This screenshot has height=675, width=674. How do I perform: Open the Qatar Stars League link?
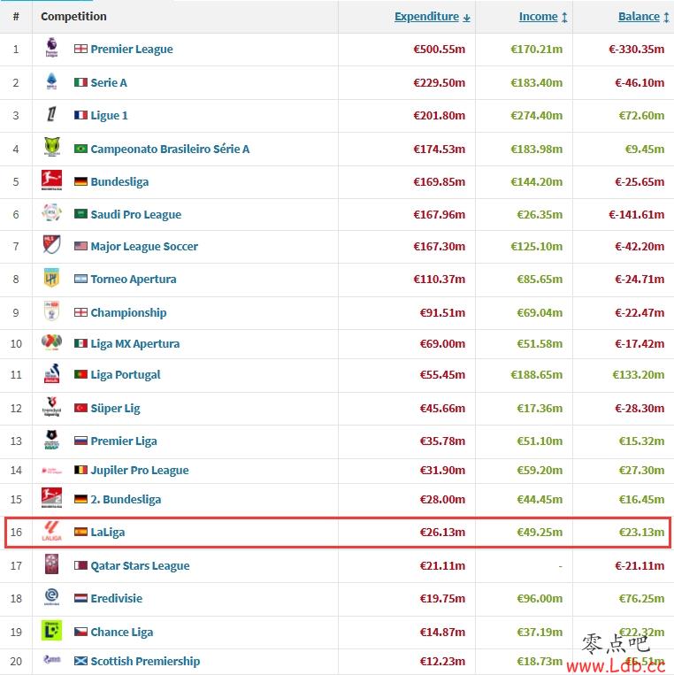(x=140, y=565)
